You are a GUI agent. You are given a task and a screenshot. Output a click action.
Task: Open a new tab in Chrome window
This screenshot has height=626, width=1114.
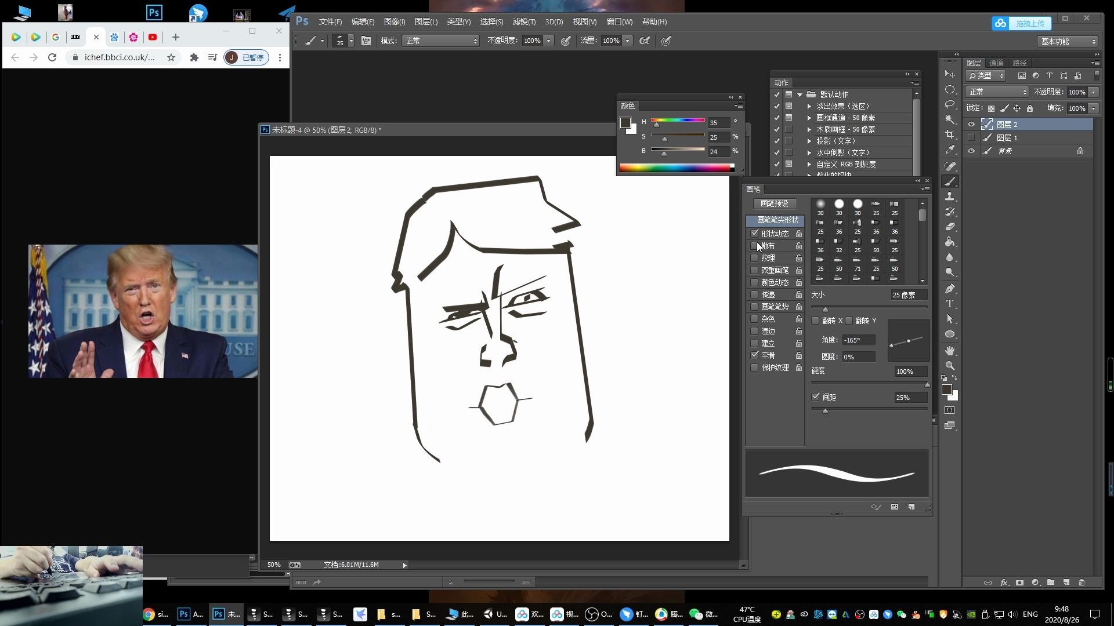(x=176, y=37)
